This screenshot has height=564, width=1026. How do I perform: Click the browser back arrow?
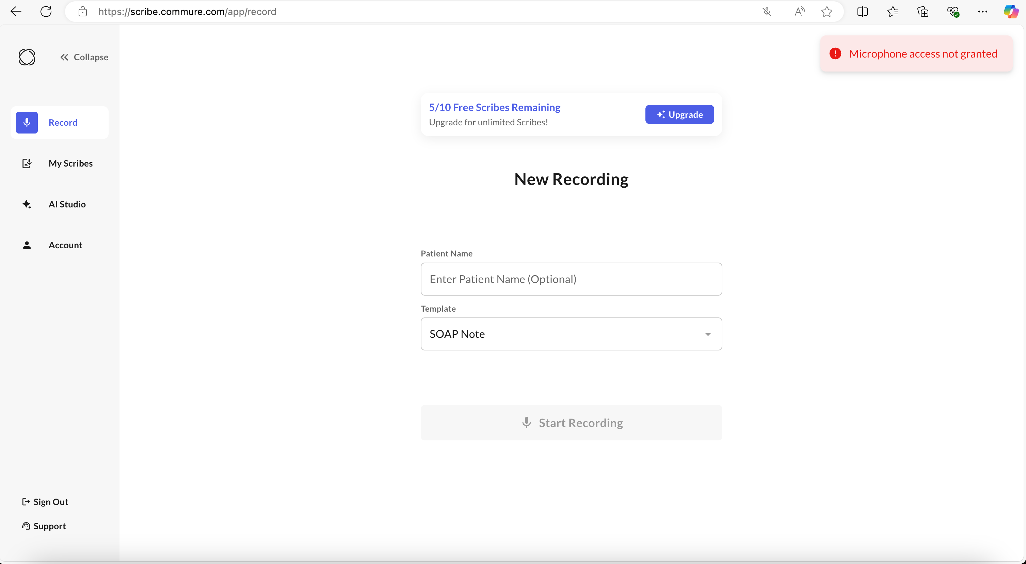[x=16, y=12]
